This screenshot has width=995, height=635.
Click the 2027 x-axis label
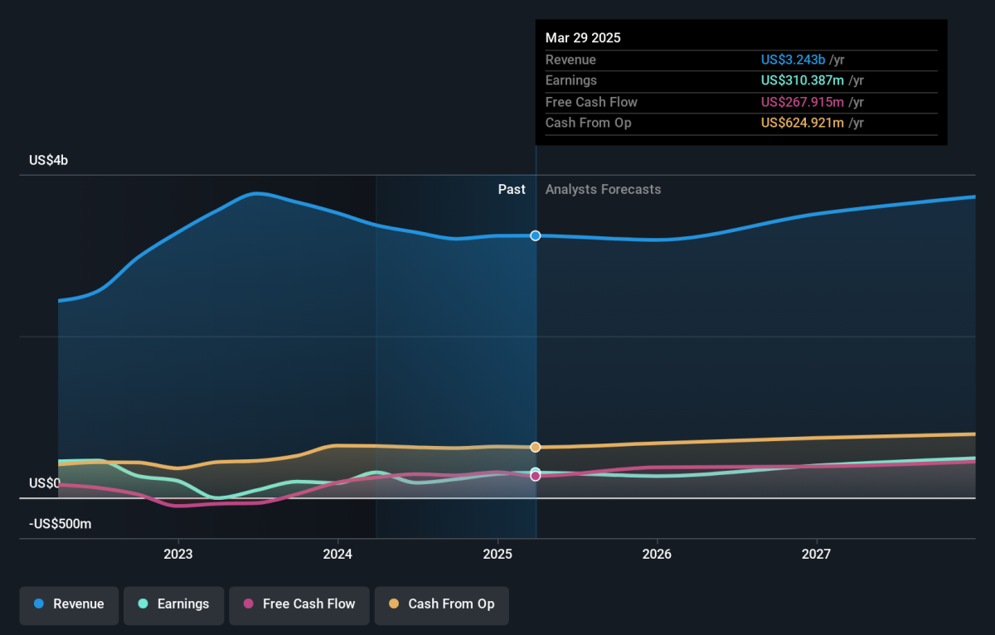(x=817, y=554)
